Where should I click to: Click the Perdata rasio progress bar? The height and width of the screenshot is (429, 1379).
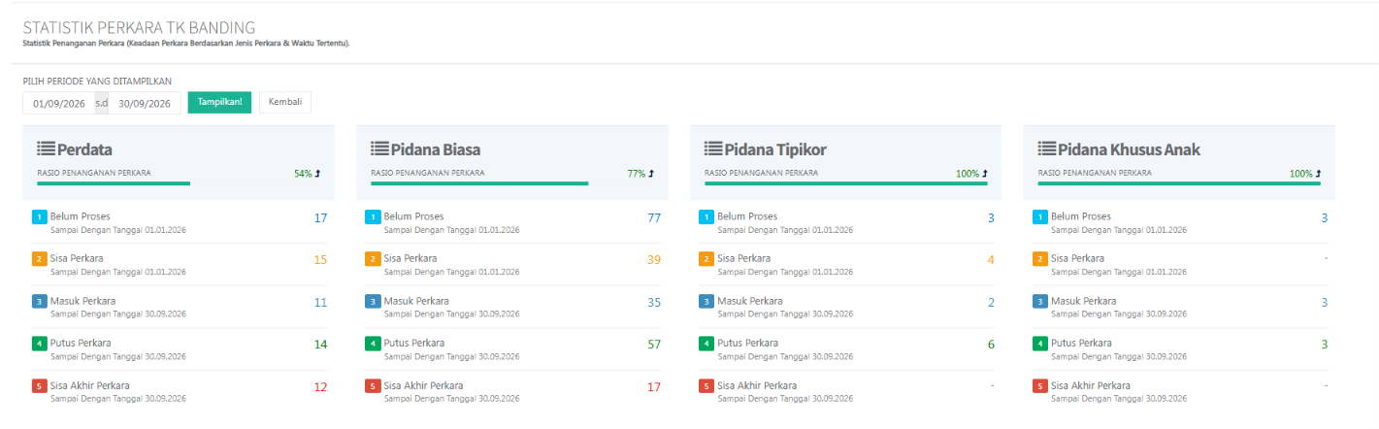coord(114,182)
